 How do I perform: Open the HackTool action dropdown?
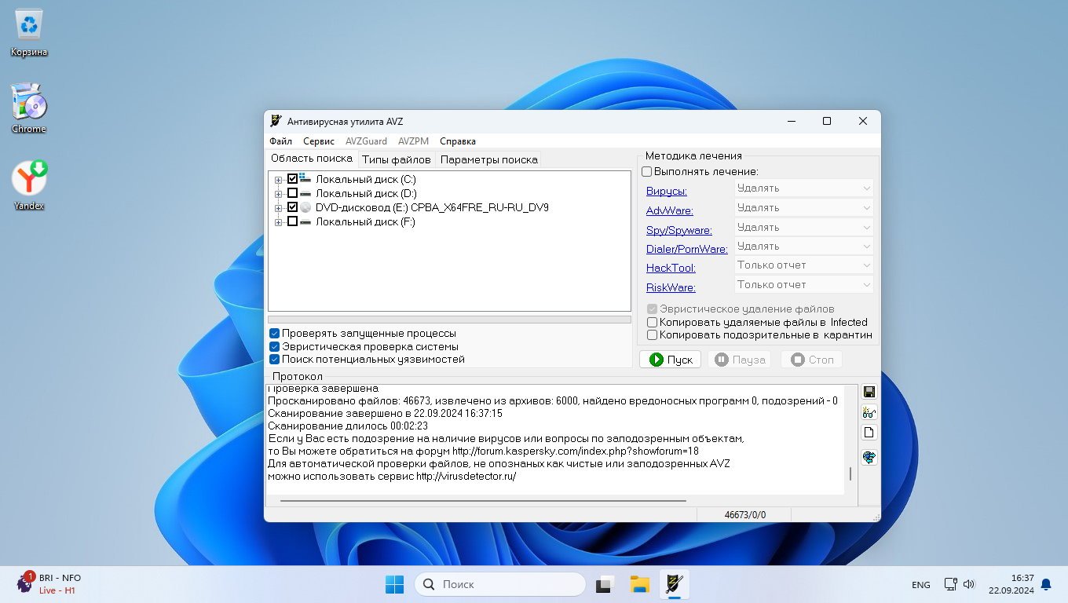point(803,265)
